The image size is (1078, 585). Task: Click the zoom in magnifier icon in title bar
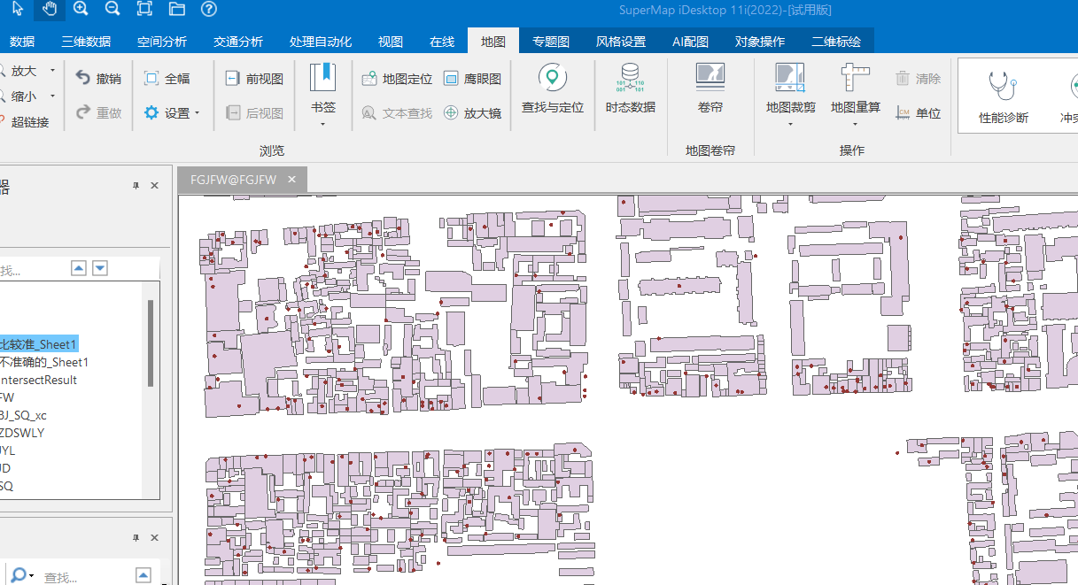pyautogui.click(x=81, y=10)
